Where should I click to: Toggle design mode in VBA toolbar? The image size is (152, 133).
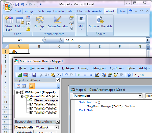tap(97, 75)
